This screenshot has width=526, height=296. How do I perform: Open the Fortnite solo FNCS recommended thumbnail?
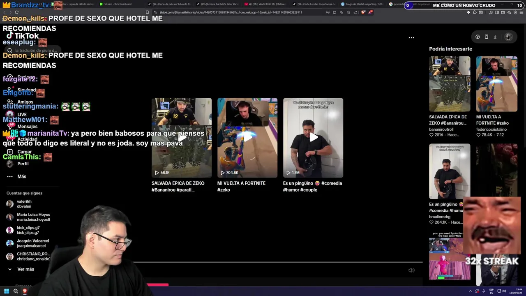tap(450, 255)
